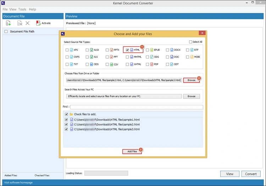The height and width of the screenshot is (186, 266).
Task: Toggle the Document File Path checkbox
Action: click(6, 32)
